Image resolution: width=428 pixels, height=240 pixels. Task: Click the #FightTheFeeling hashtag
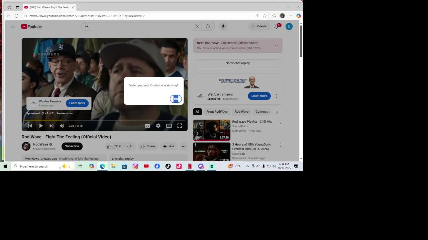click(x=86, y=159)
